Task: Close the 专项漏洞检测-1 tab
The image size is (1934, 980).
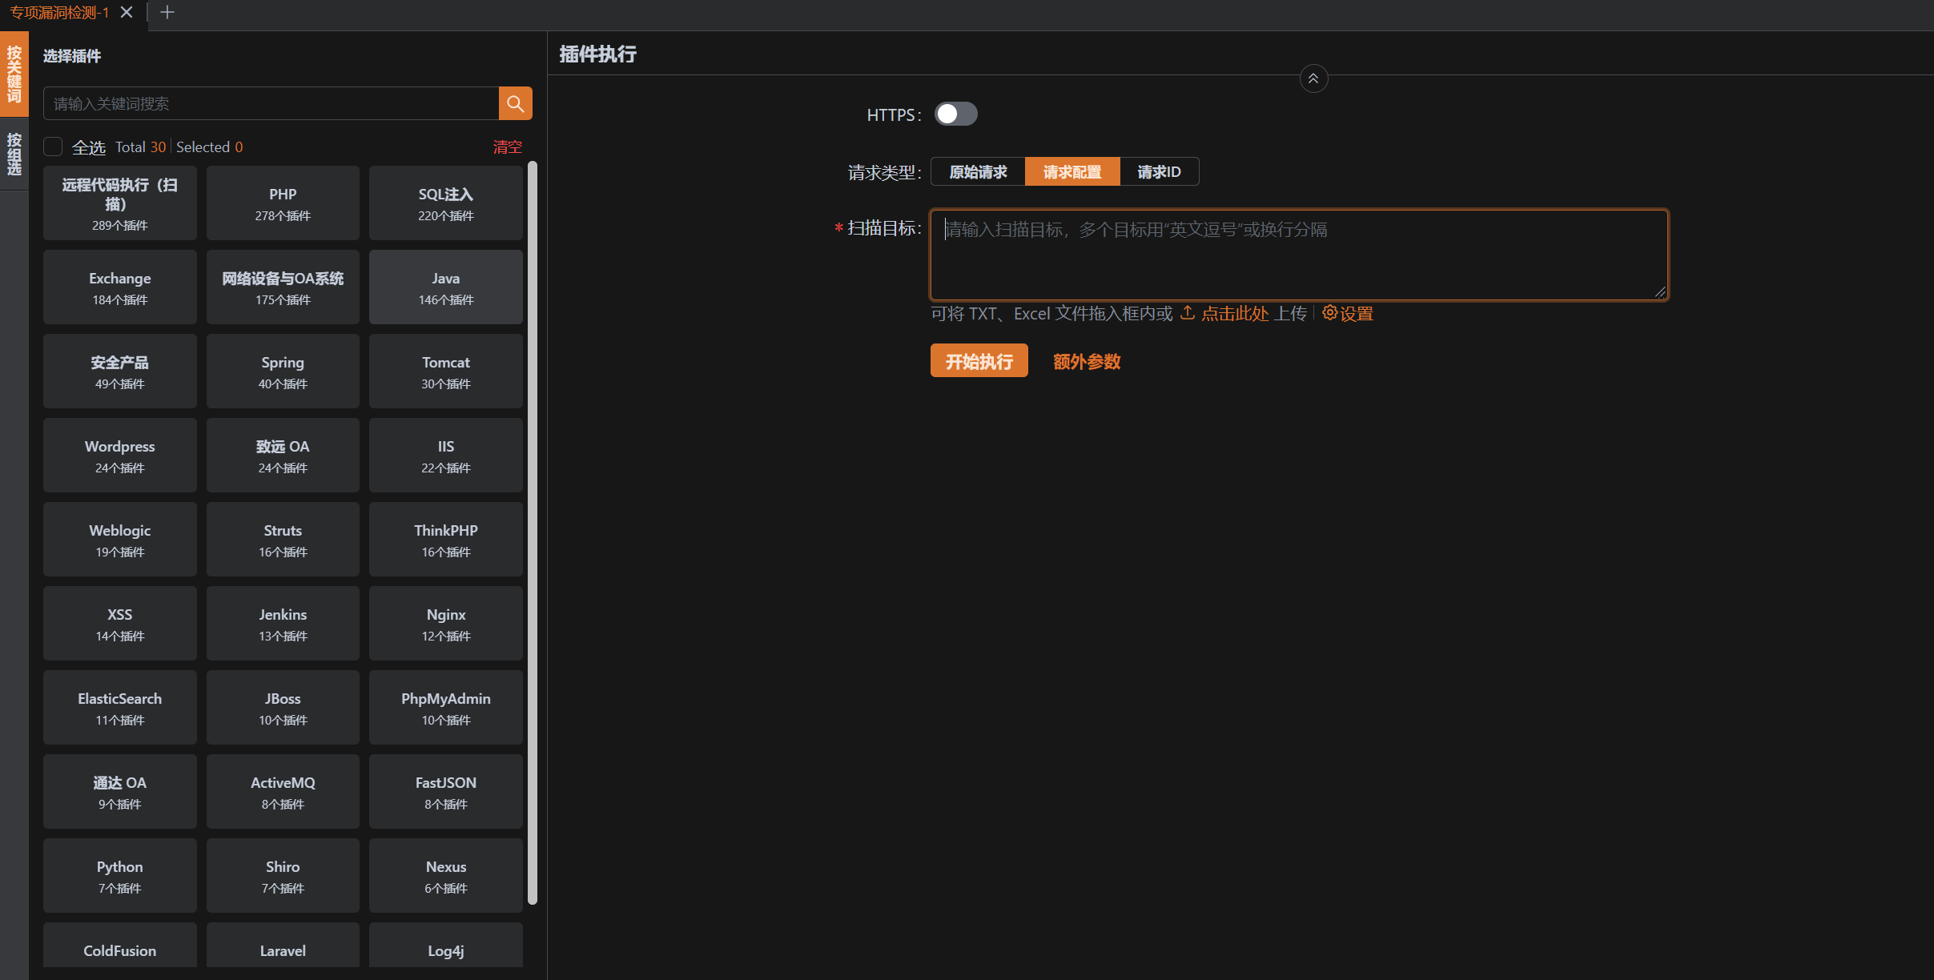Action: [x=127, y=12]
